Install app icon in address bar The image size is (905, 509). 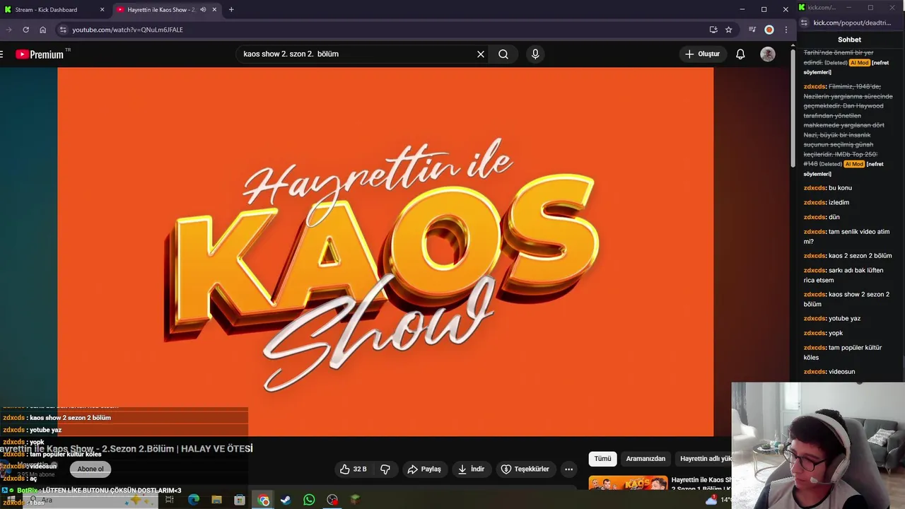713,30
